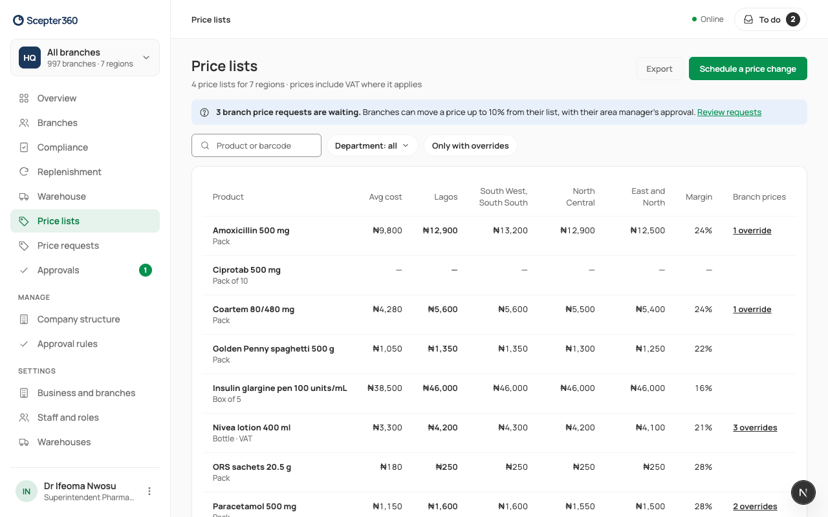The height and width of the screenshot is (517, 828).
Task: Click the Company structure building icon
Action: 24,319
